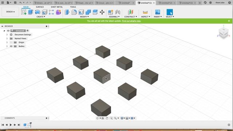This screenshot has height=131, width=233.
Task: Click the Zoom Window icon
Action: point(115,118)
